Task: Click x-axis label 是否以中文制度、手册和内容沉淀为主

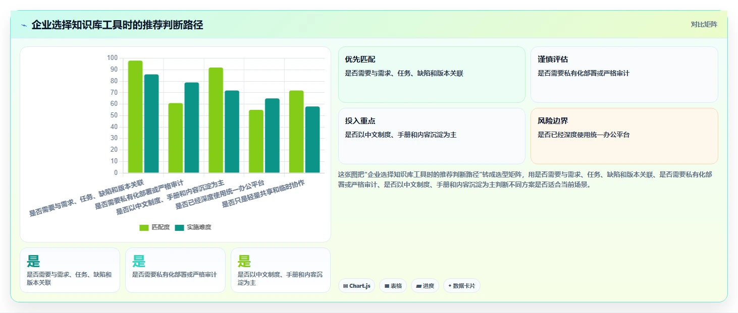Action: click(171, 197)
